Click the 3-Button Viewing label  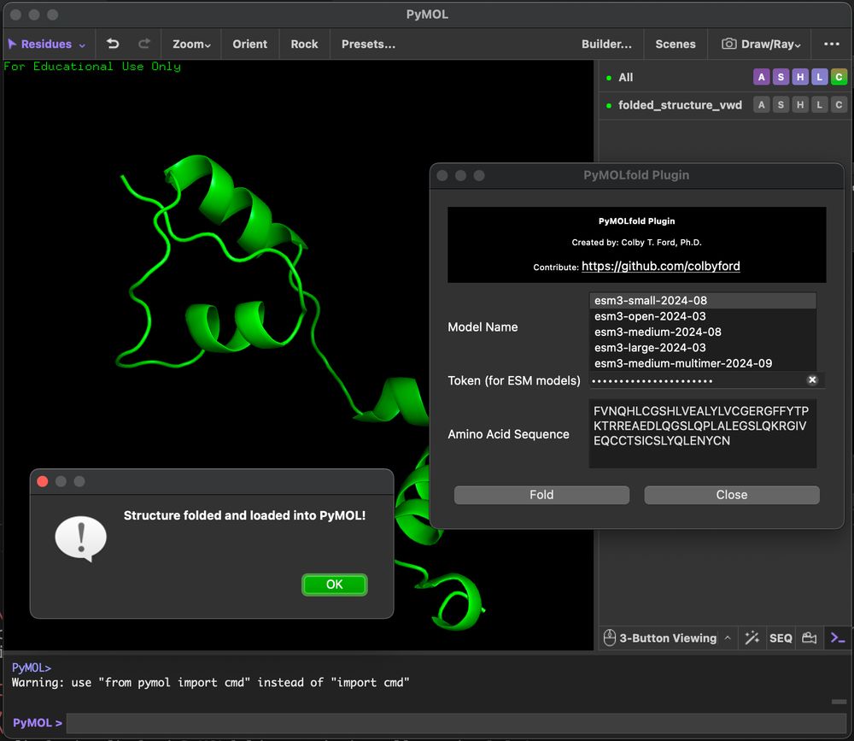coord(668,638)
